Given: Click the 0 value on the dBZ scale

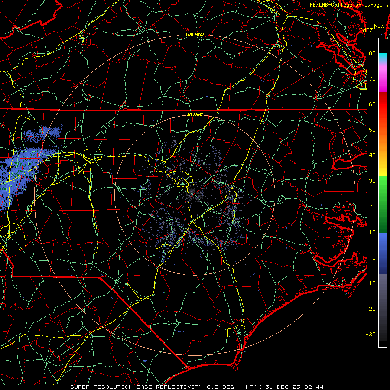Looking at the screenshot, I should (374, 258).
